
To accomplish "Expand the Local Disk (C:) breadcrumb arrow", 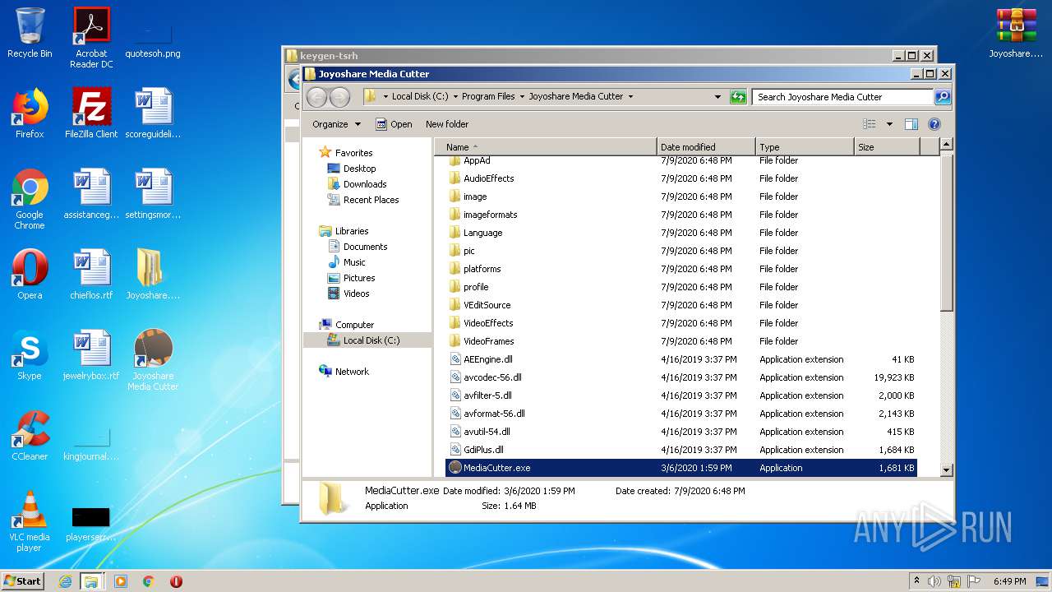I will point(455,96).
